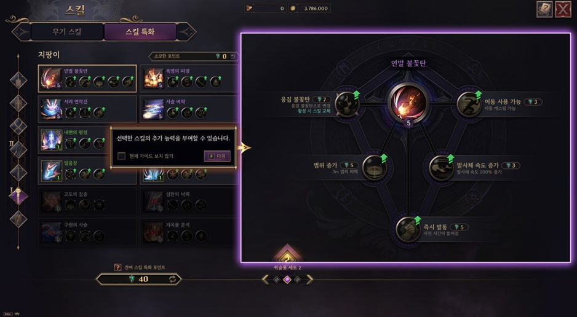Open the 스킬 특화 tab

point(140,31)
